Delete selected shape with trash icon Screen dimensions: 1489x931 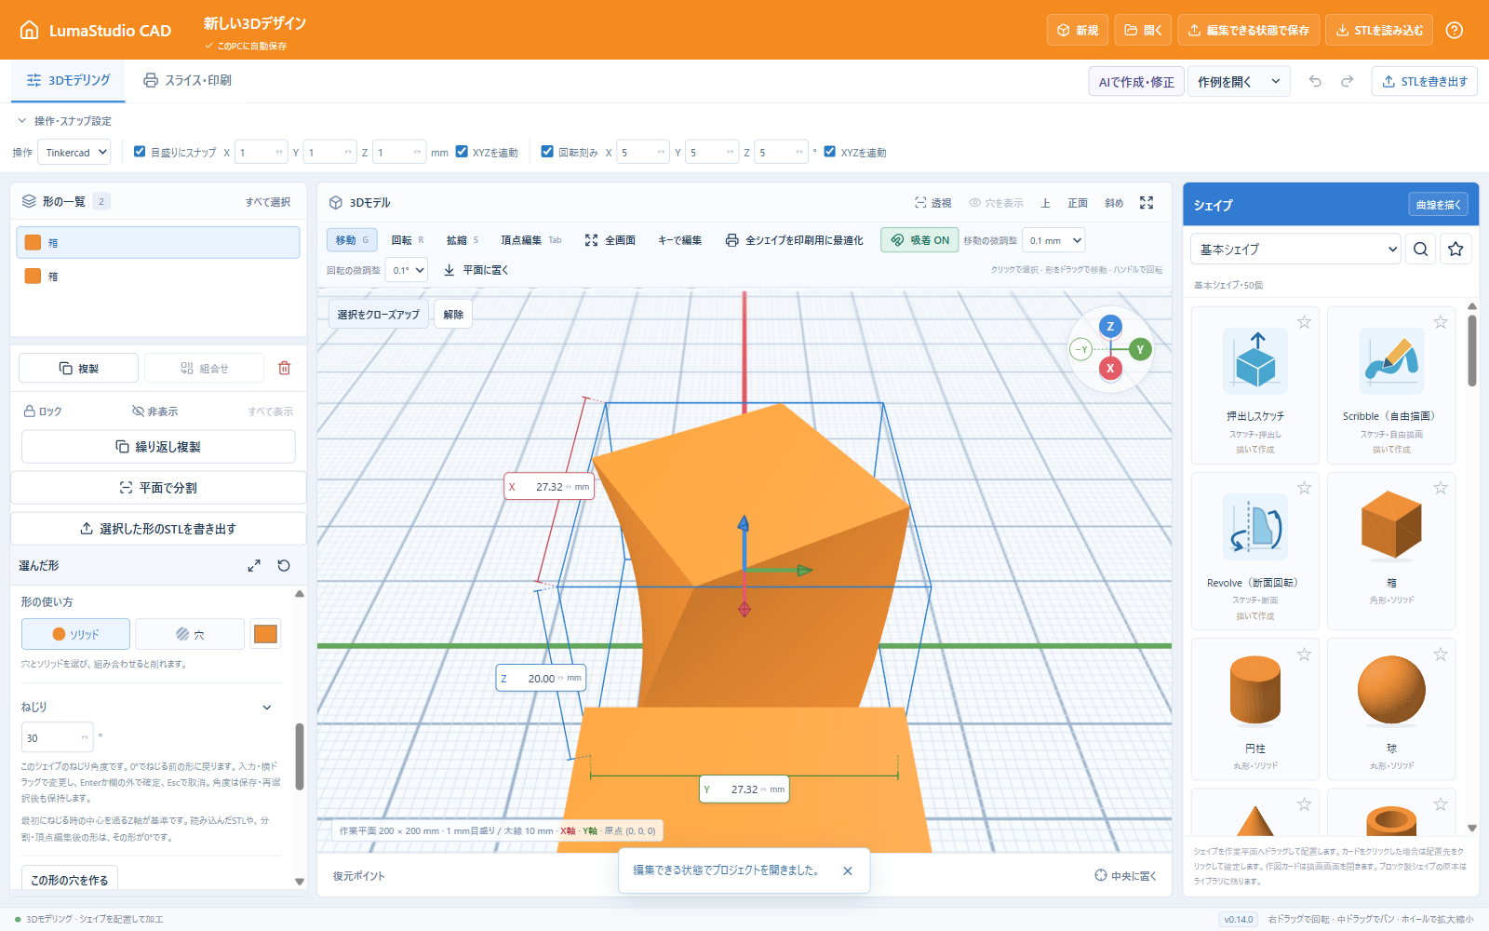coord(285,368)
